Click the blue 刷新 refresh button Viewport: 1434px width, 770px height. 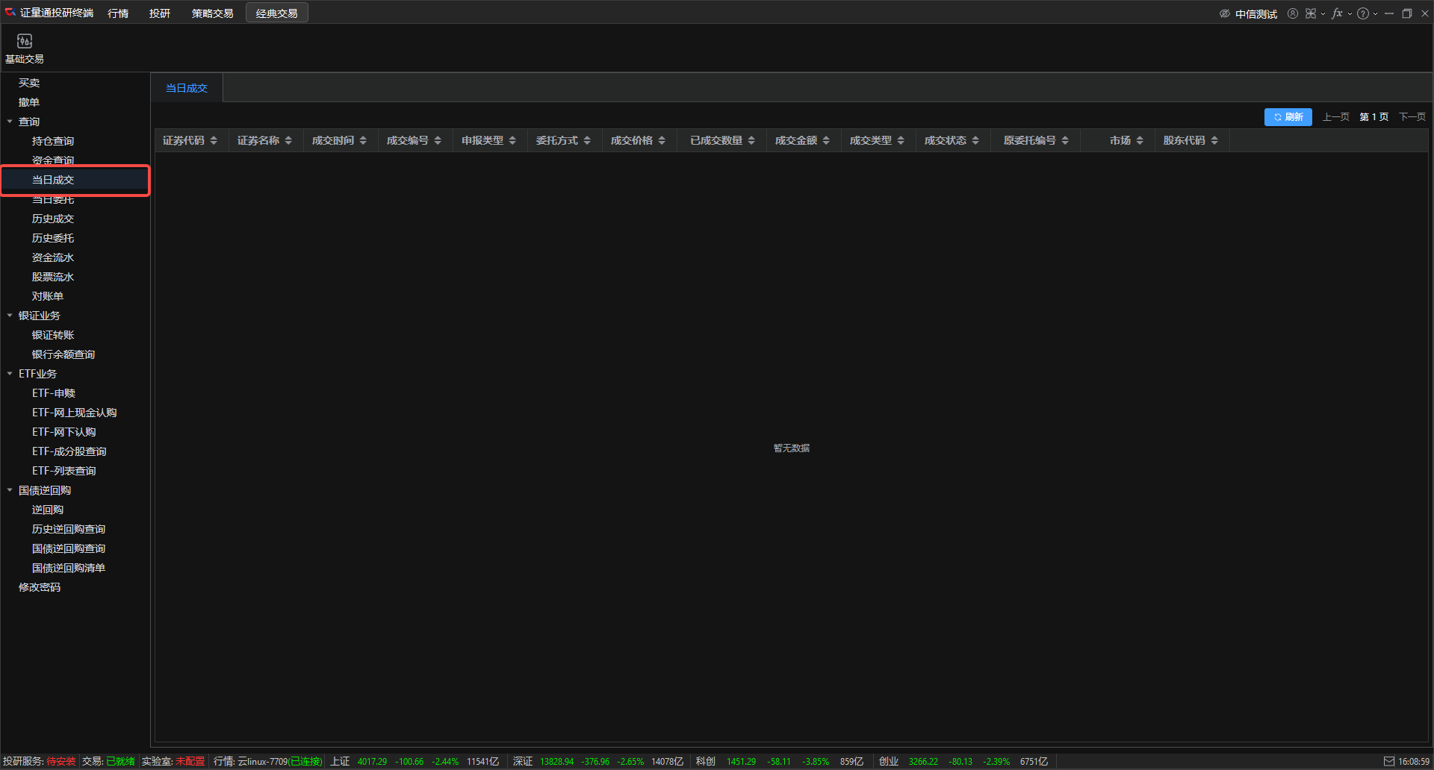coord(1288,117)
